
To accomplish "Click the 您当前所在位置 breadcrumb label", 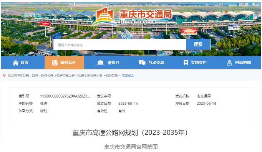I will 18,76.
